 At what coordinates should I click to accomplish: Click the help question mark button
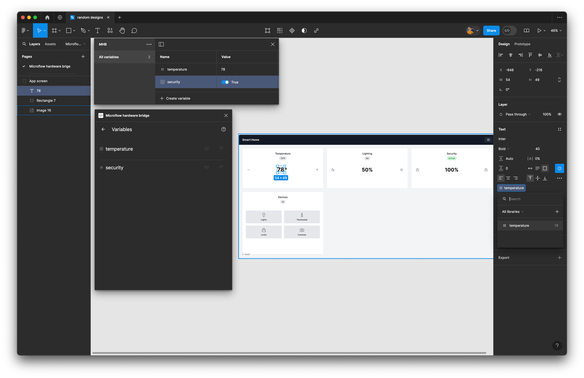click(557, 345)
